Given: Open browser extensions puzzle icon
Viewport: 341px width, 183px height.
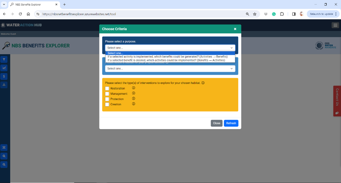Looking at the screenshot, I should 282,14.
